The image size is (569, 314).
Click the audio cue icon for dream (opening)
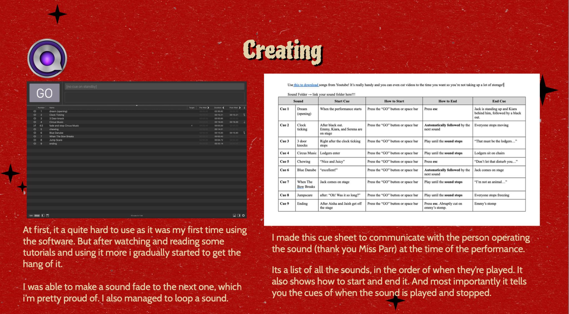click(35, 111)
